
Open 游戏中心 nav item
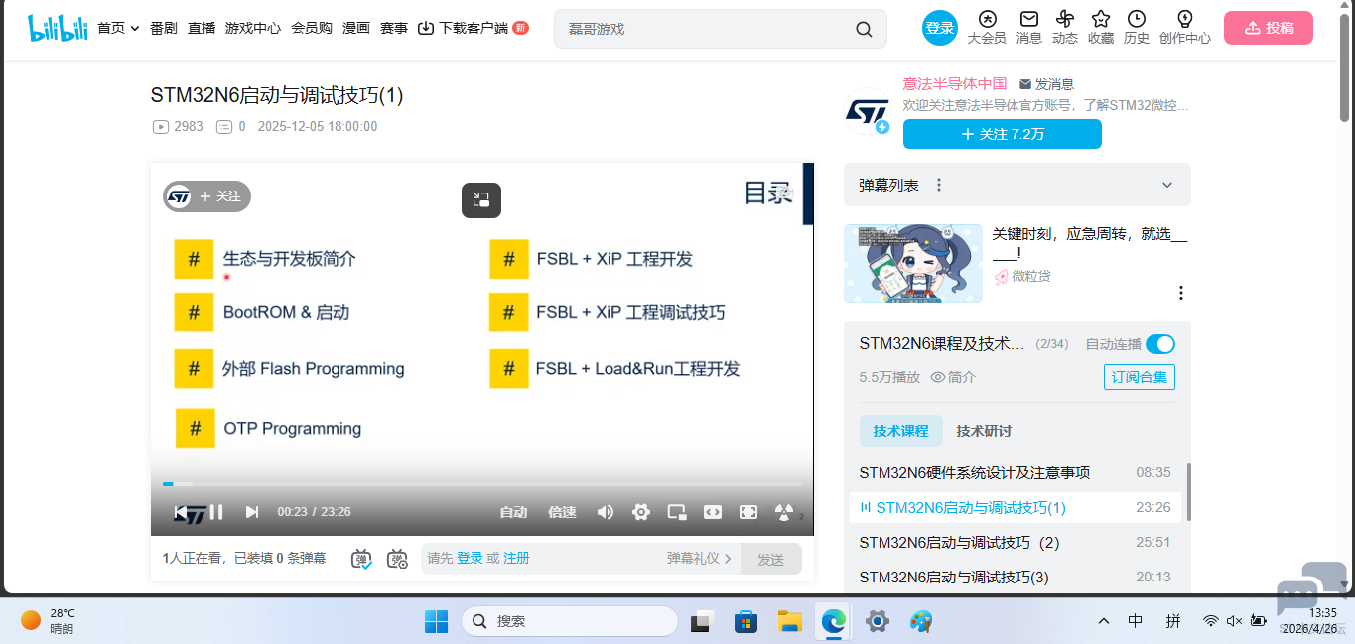pyautogui.click(x=253, y=28)
